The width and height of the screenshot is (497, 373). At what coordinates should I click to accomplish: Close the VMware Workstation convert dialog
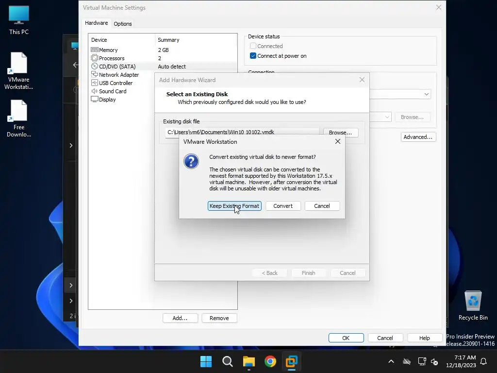point(338,141)
